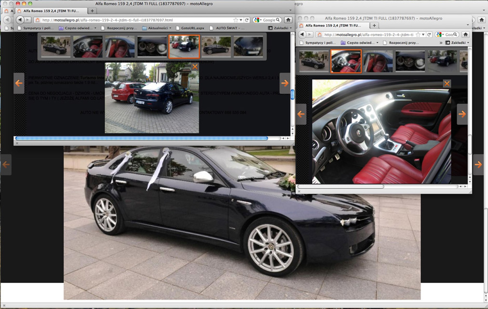The width and height of the screenshot is (488, 309).
Task: Open a new tab in left browser window
Action: pos(92,11)
